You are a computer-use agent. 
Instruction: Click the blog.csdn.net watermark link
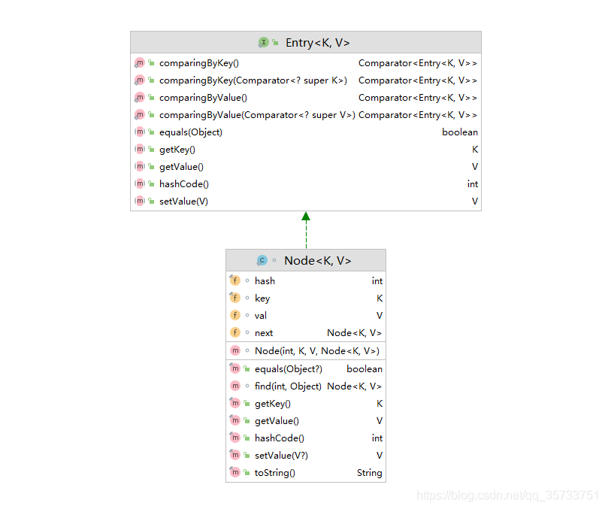point(507,495)
